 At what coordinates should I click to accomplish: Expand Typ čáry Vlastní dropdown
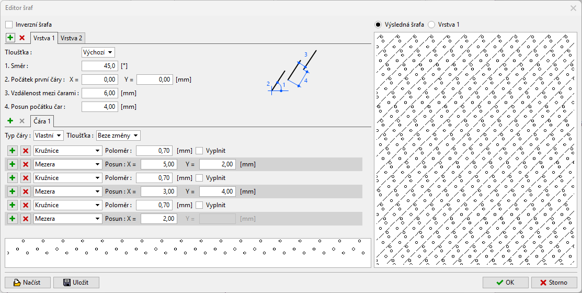[x=49, y=136]
